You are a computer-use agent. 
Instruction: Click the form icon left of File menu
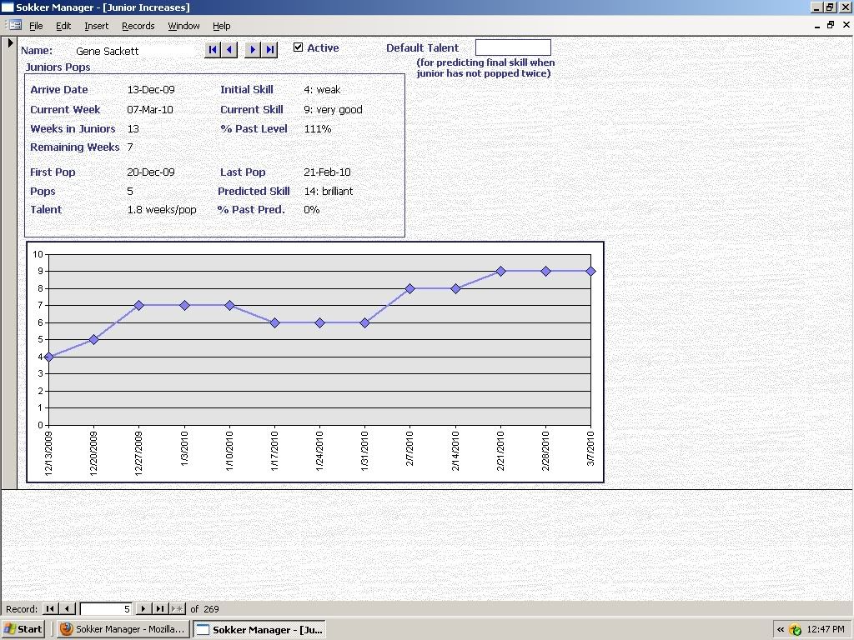(14, 26)
